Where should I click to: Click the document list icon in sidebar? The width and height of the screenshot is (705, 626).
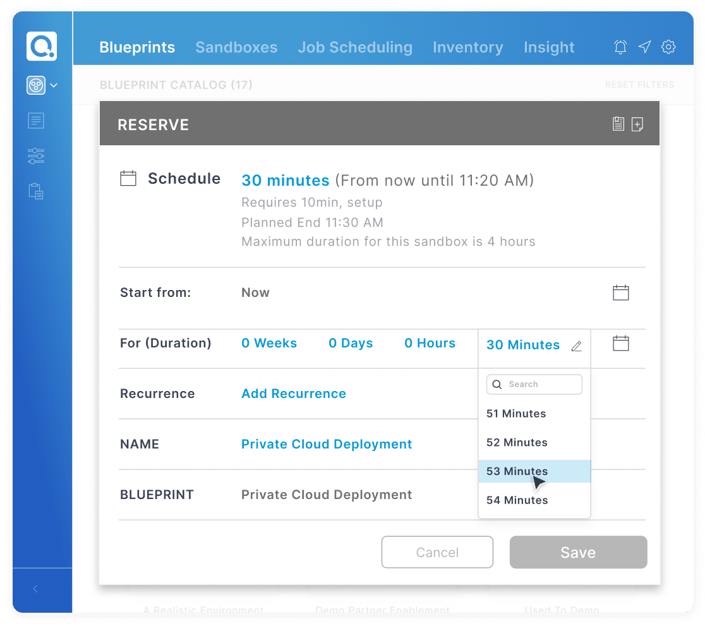[36, 121]
